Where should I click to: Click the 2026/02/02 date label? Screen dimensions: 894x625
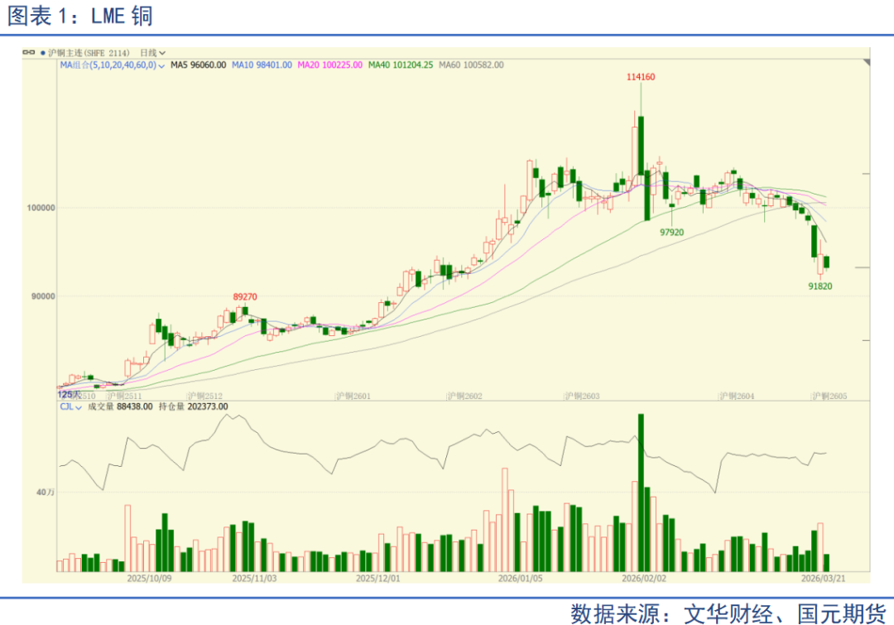pos(644,579)
